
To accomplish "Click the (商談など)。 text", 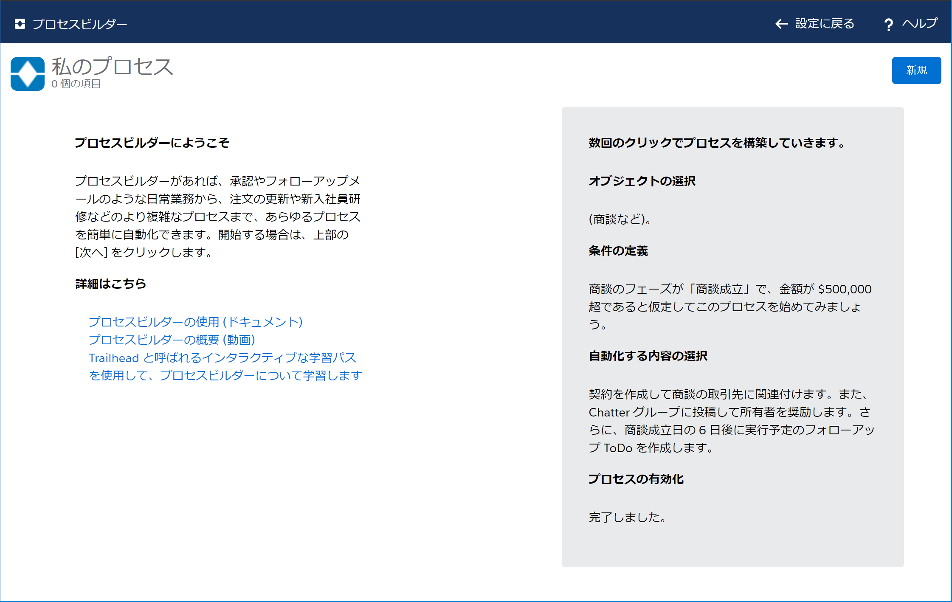I will 620,219.
